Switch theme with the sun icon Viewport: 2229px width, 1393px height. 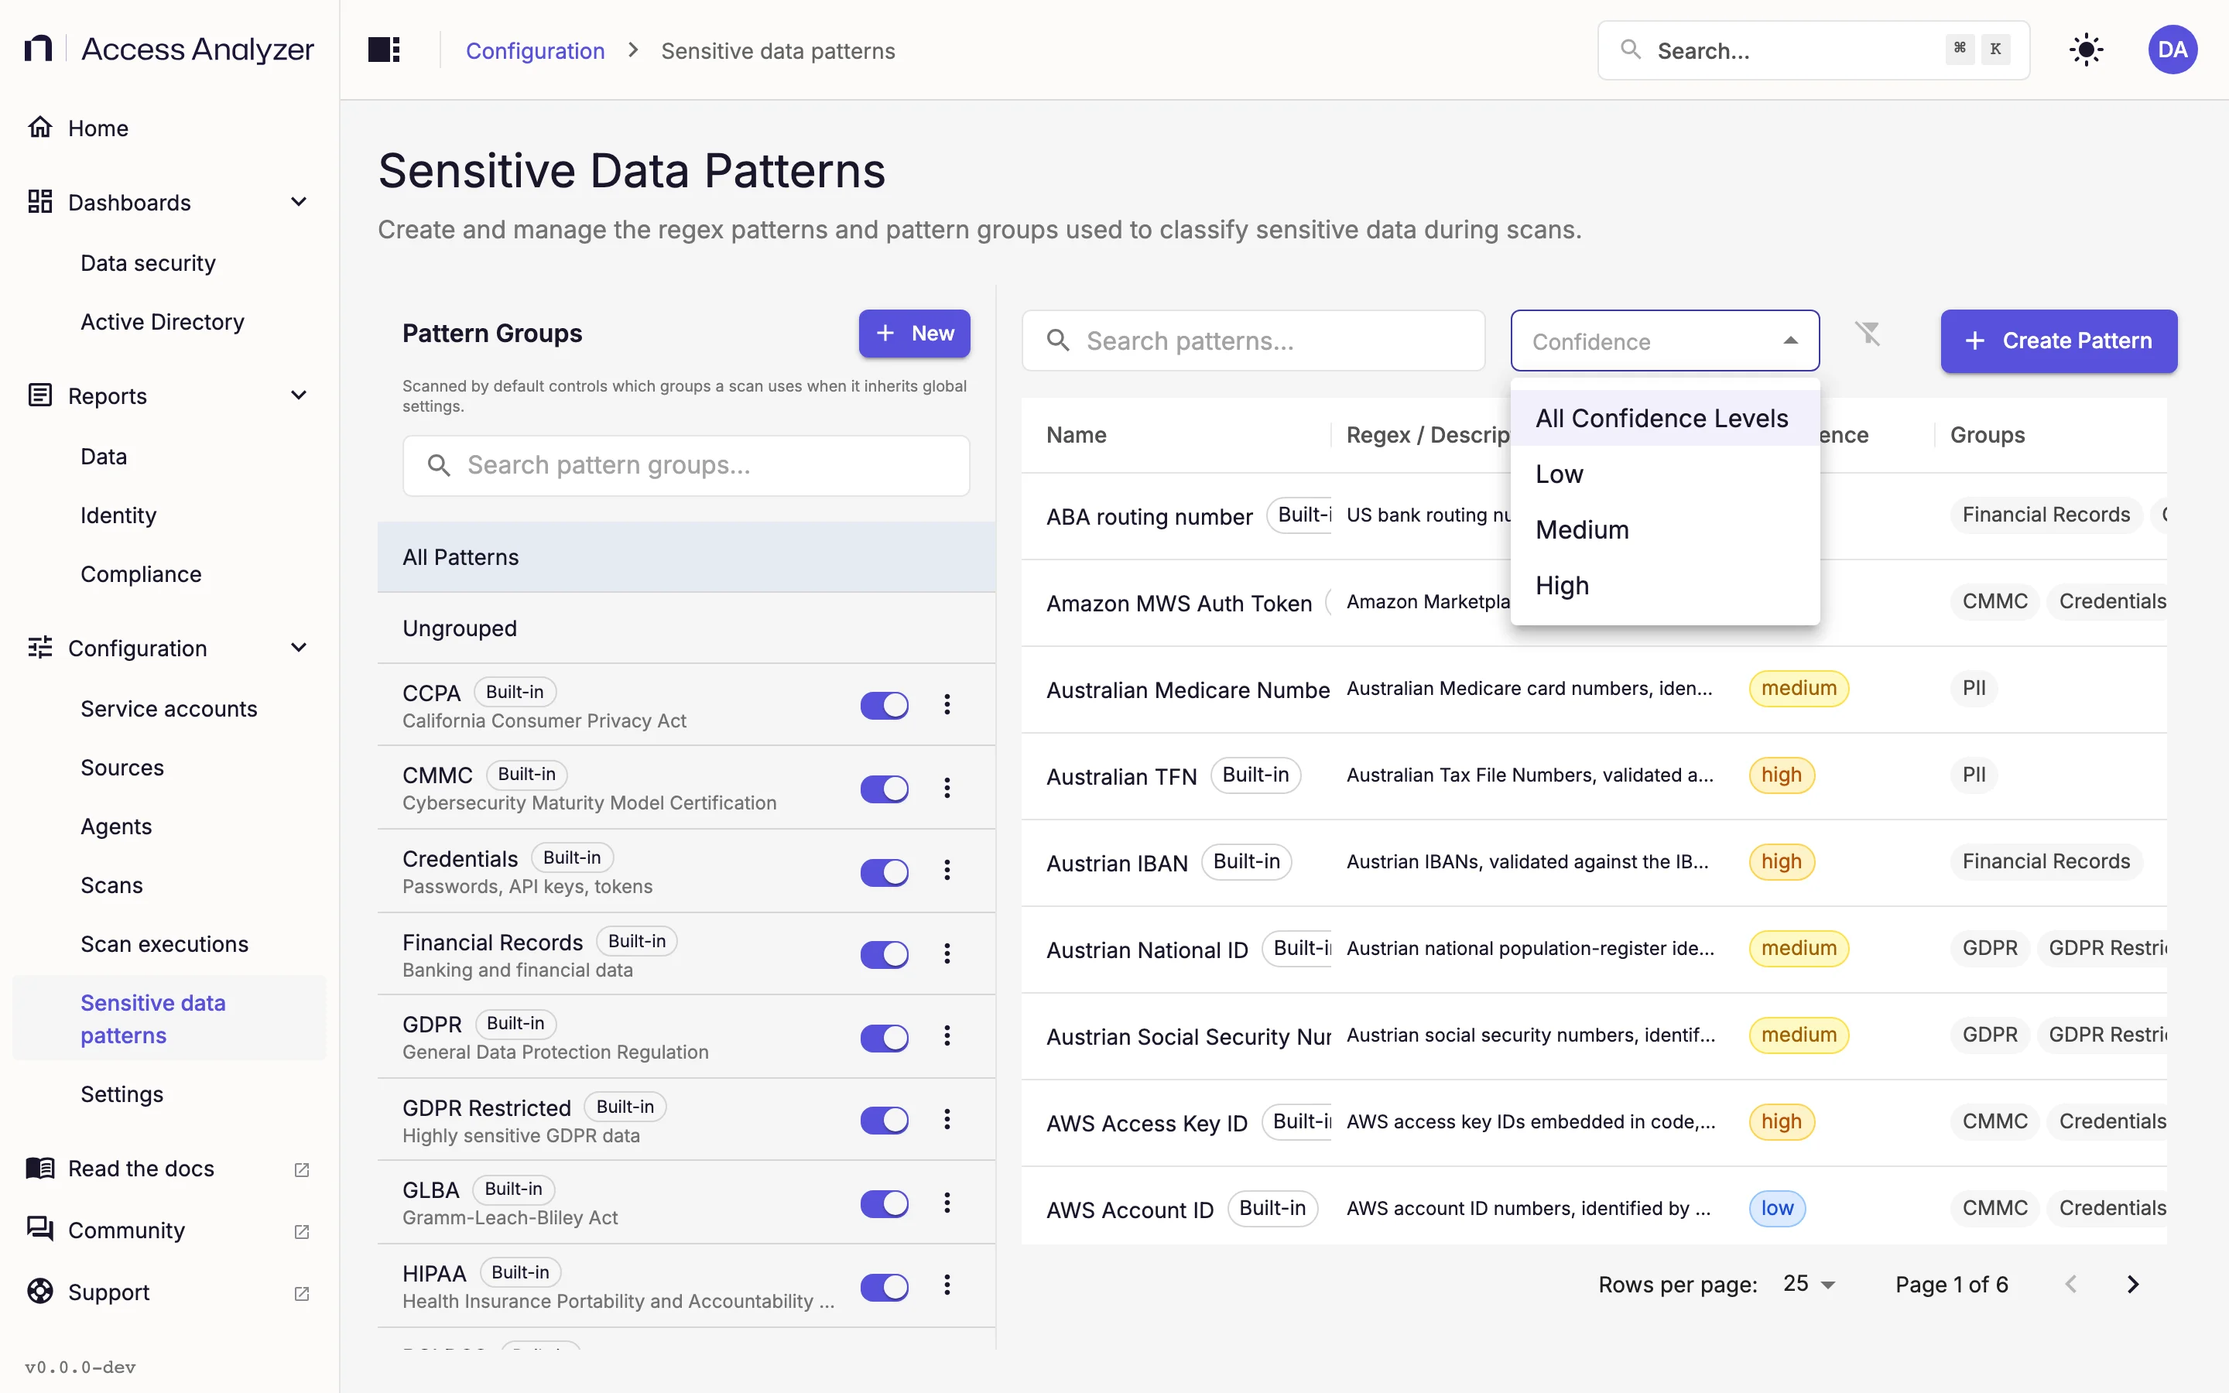pyautogui.click(x=2085, y=50)
